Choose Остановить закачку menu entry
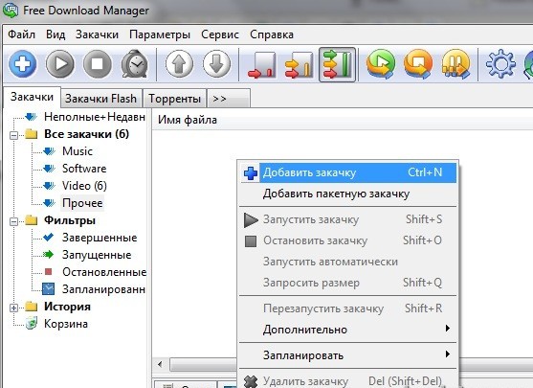The height and width of the screenshot is (388, 533). click(348, 240)
